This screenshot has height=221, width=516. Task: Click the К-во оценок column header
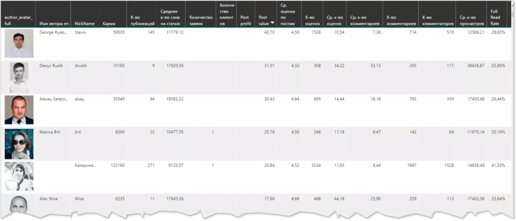pyautogui.click(x=312, y=20)
